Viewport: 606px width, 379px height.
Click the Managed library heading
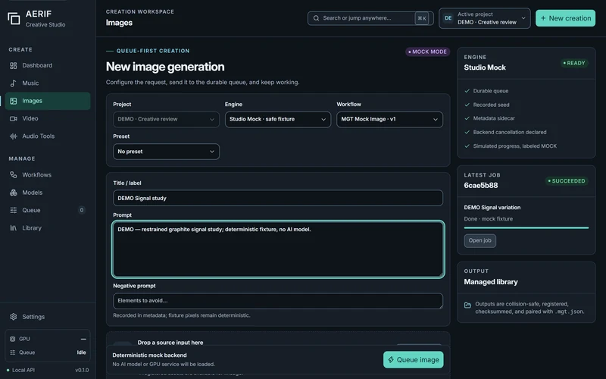pos(491,282)
